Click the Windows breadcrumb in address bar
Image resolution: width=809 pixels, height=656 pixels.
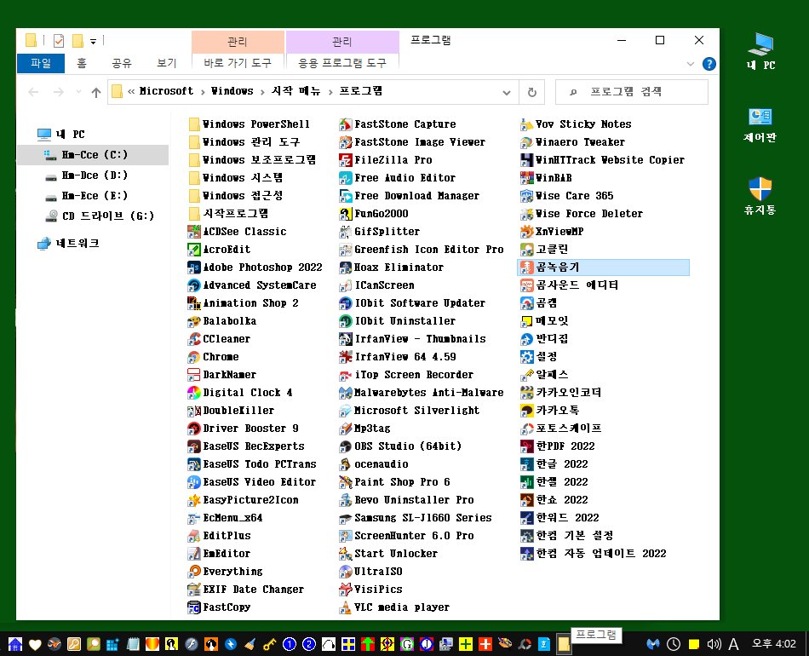(x=232, y=91)
